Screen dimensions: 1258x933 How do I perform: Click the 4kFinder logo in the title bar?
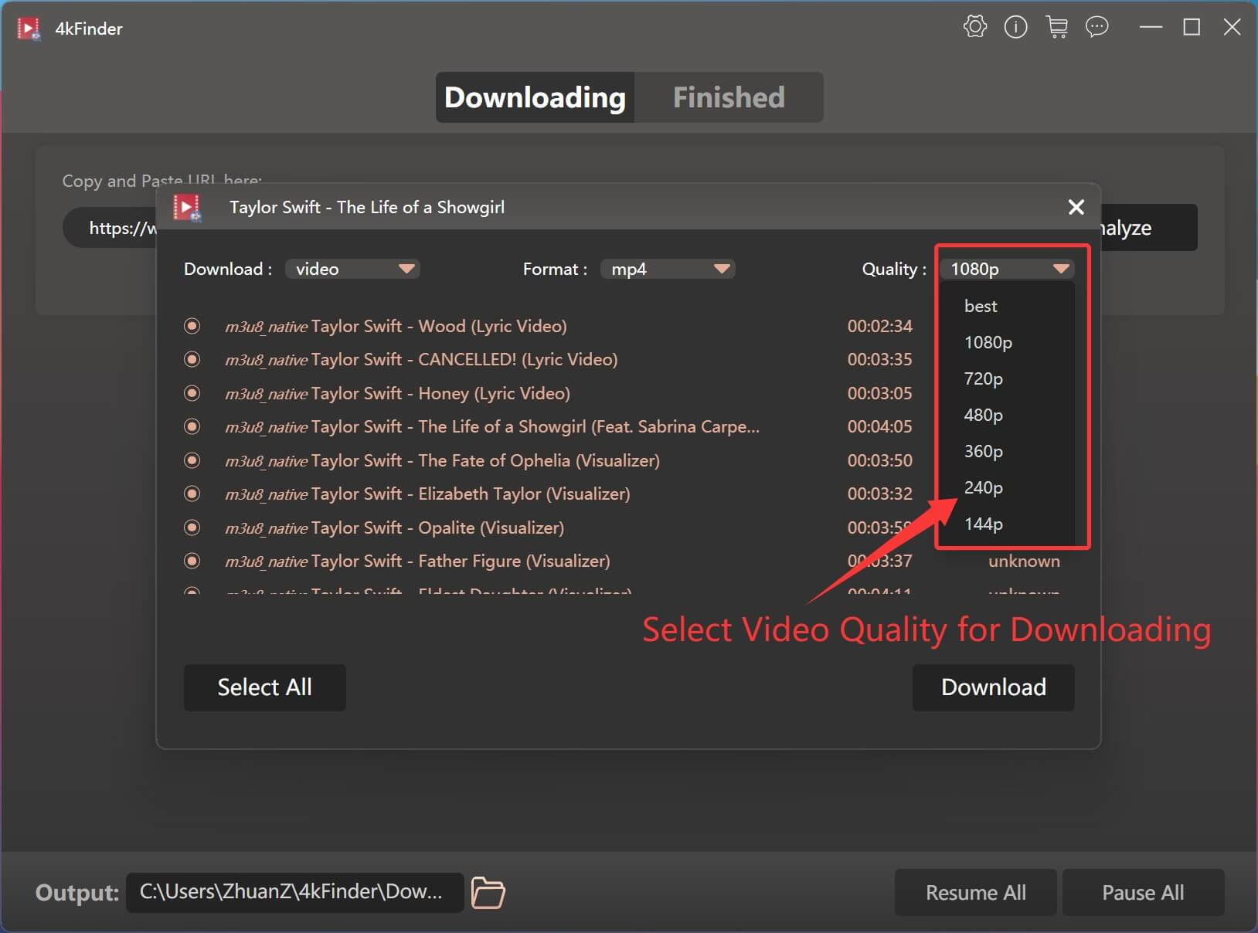(x=29, y=28)
